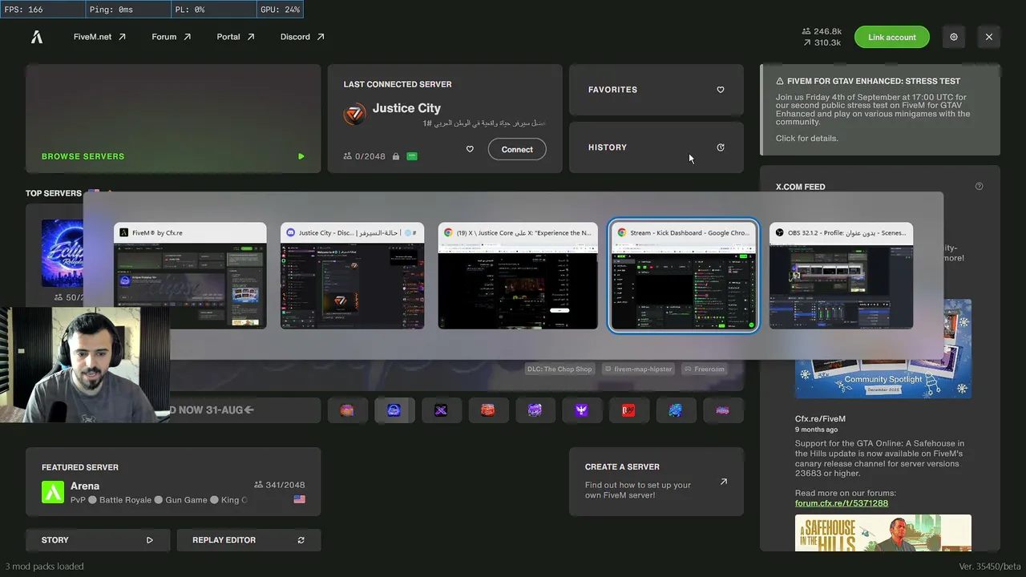Click the Link account button
This screenshot has width=1026, height=577.
point(891,37)
